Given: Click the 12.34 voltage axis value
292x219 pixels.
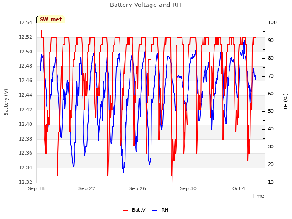Looking at the screenshot, I should point(26,167).
